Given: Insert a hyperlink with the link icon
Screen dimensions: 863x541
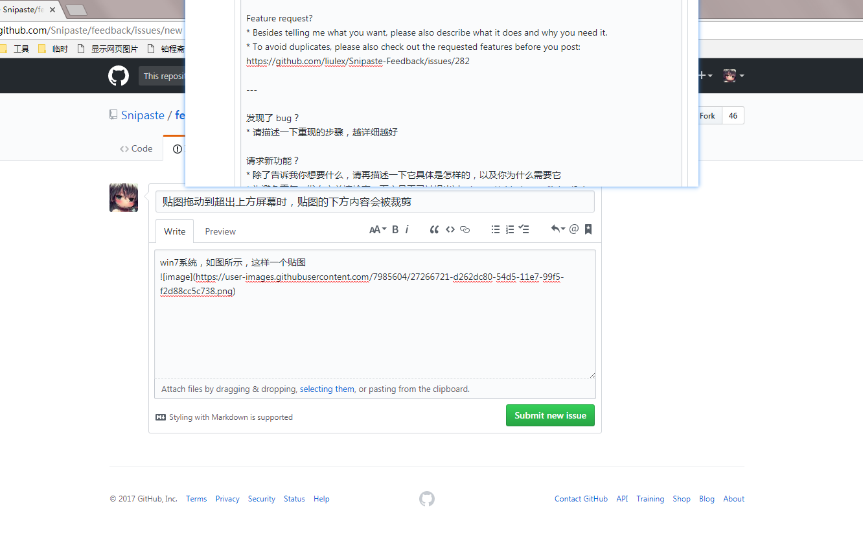Looking at the screenshot, I should (x=465, y=229).
